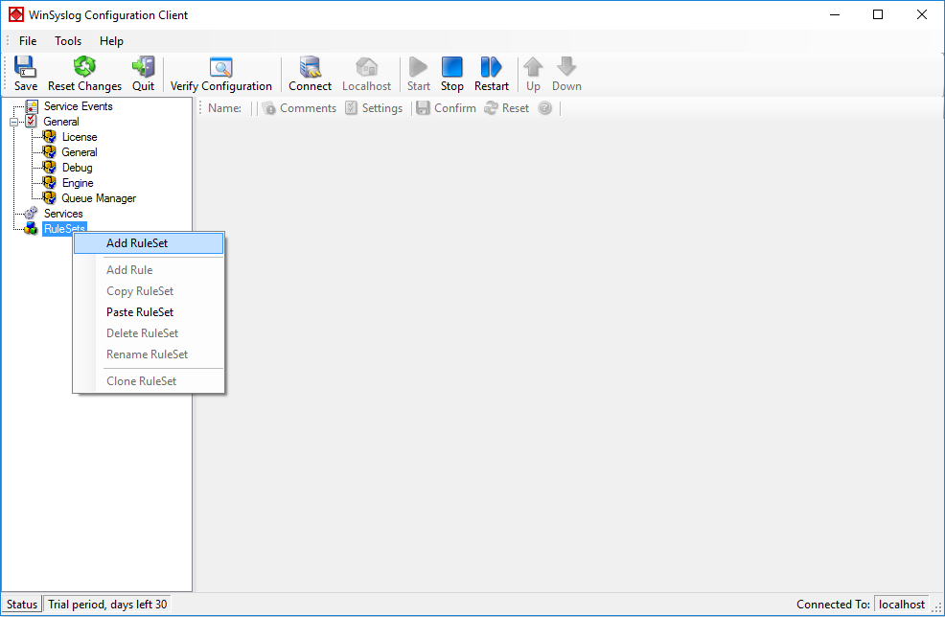Select the License node icon
The image size is (945, 617).
click(x=50, y=137)
